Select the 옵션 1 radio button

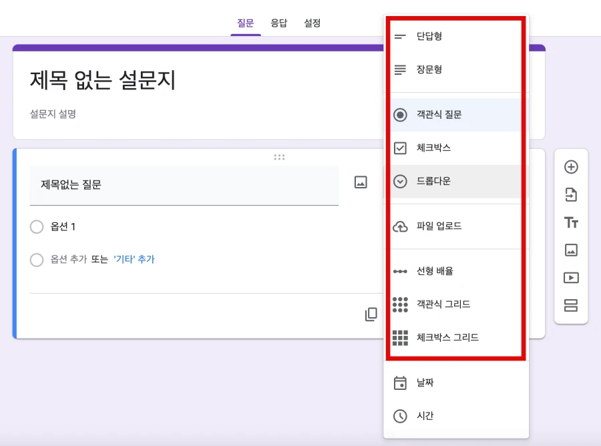coord(37,227)
